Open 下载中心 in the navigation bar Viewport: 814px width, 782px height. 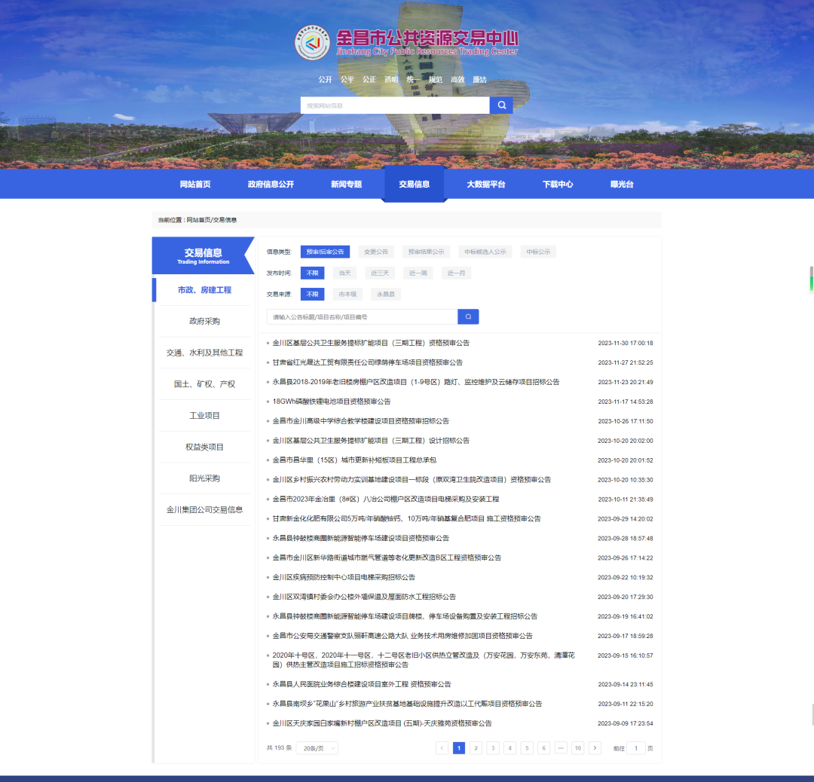point(558,185)
